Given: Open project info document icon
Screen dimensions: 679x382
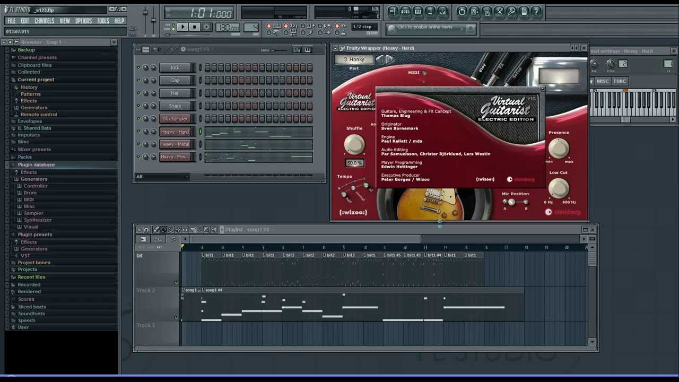Looking at the screenshot, I should click(x=524, y=12).
